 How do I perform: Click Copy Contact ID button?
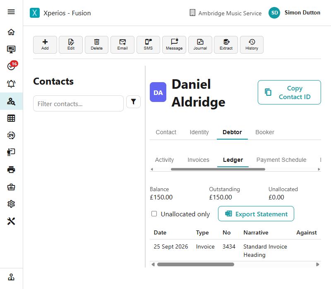(289, 92)
